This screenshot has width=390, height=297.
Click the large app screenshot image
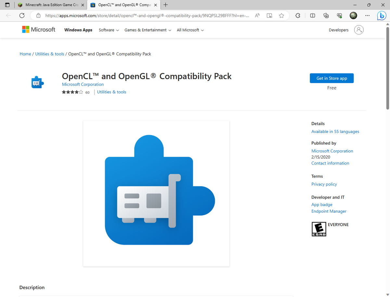(x=156, y=194)
